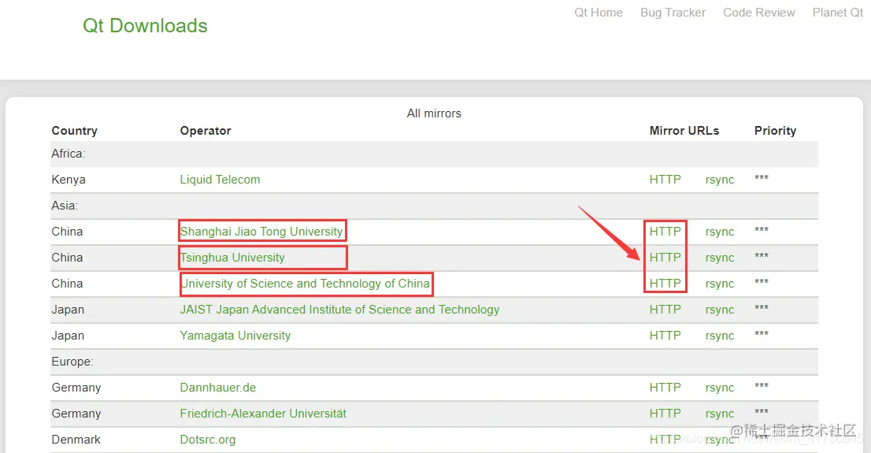The width and height of the screenshot is (871, 453).
Task: Select the Africa: region row
Action: pyautogui.click(x=435, y=154)
